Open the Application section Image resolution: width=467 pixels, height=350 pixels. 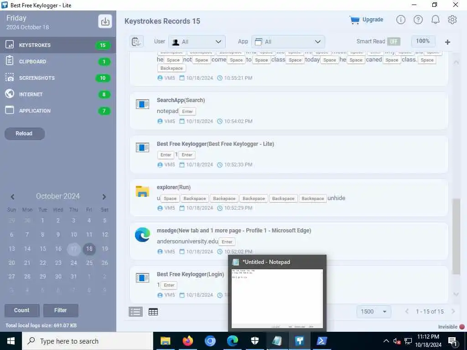[58, 111]
